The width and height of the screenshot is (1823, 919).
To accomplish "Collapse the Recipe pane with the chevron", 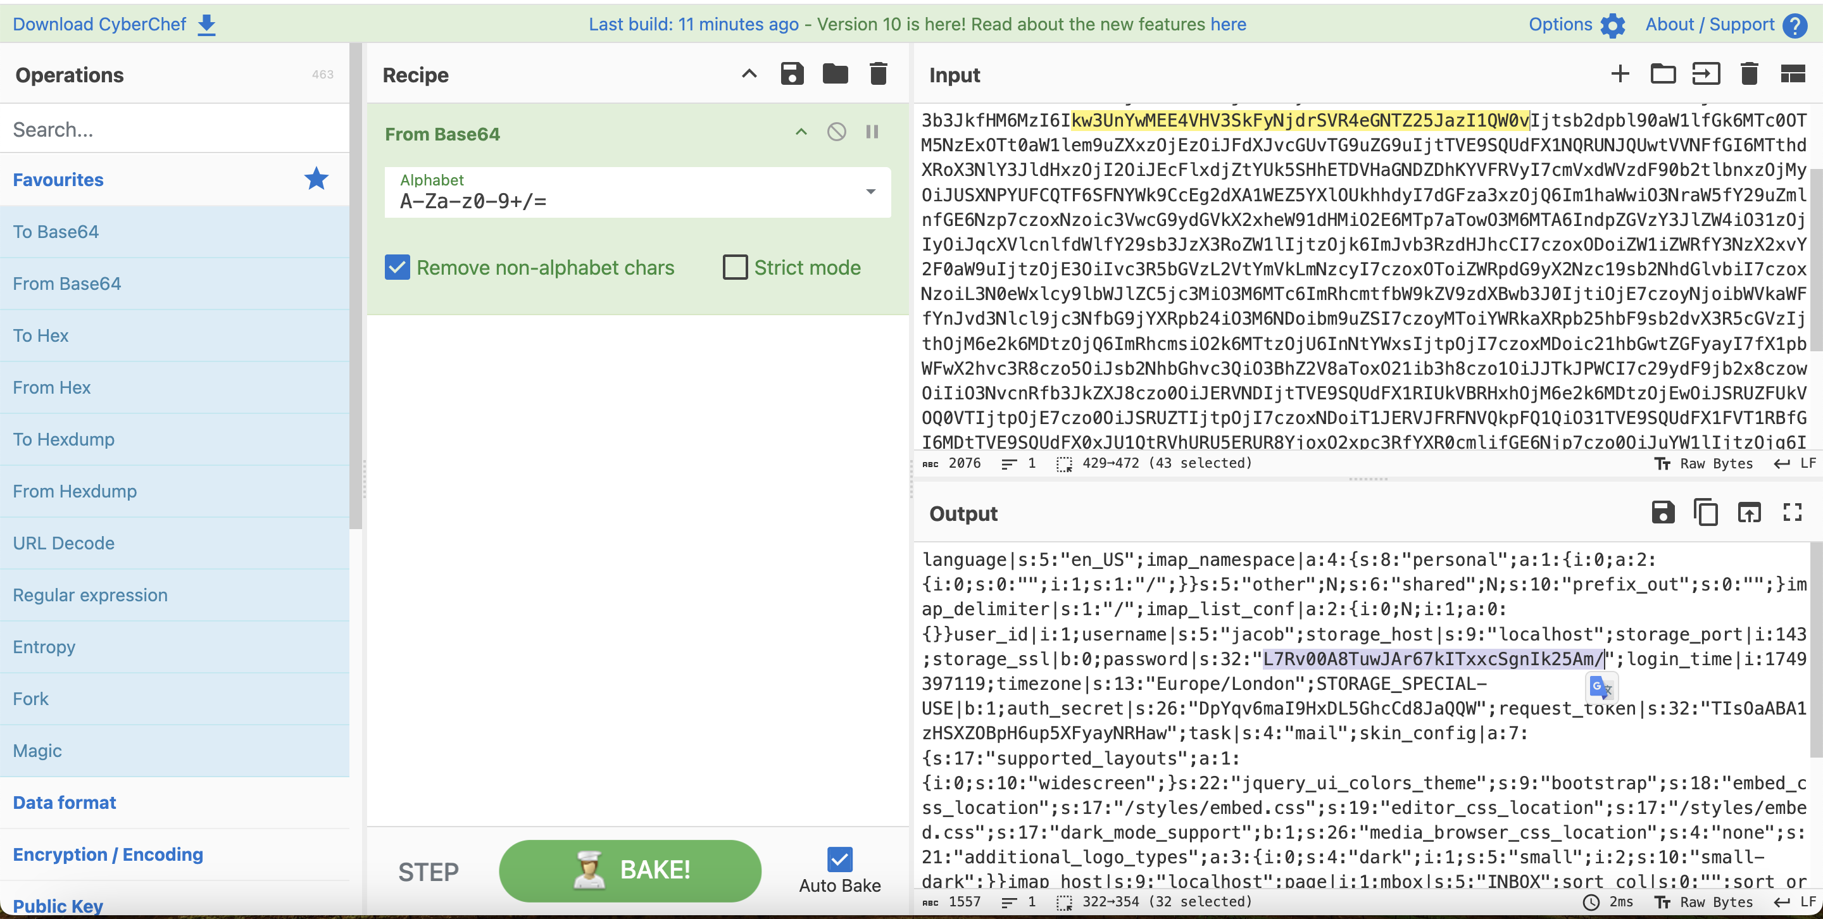I will pyautogui.click(x=749, y=73).
